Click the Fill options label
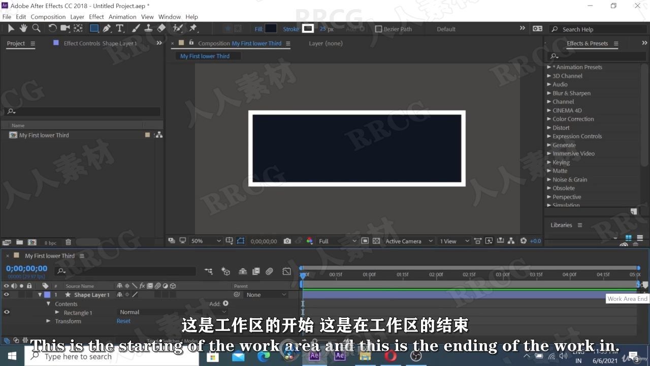The height and width of the screenshot is (366, 650). click(259, 29)
